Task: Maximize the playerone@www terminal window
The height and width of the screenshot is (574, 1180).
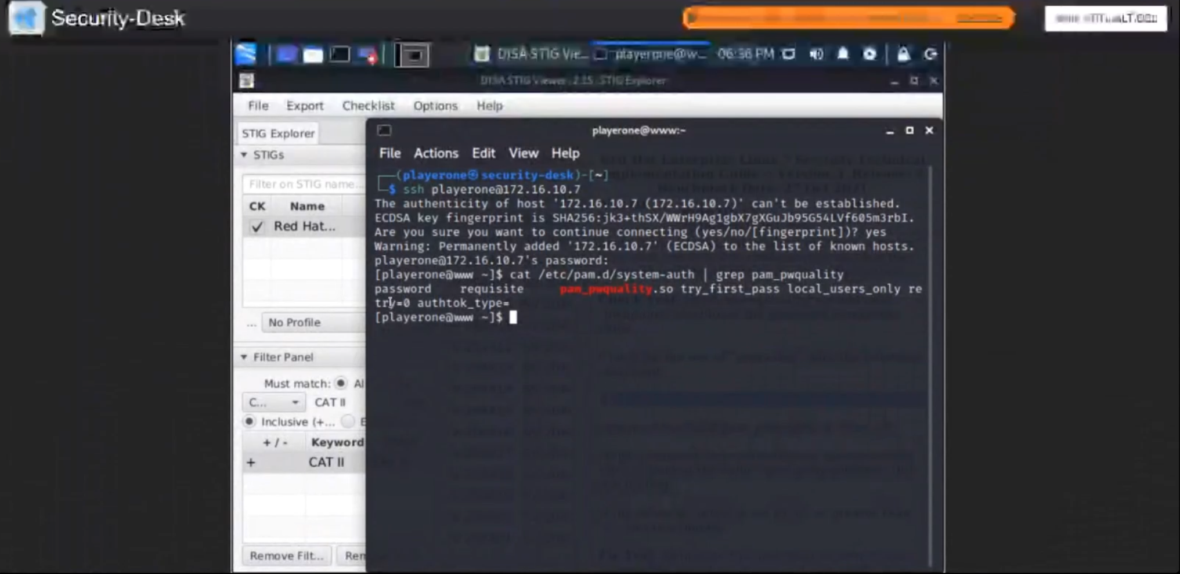Action: click(x=910, y=131)
